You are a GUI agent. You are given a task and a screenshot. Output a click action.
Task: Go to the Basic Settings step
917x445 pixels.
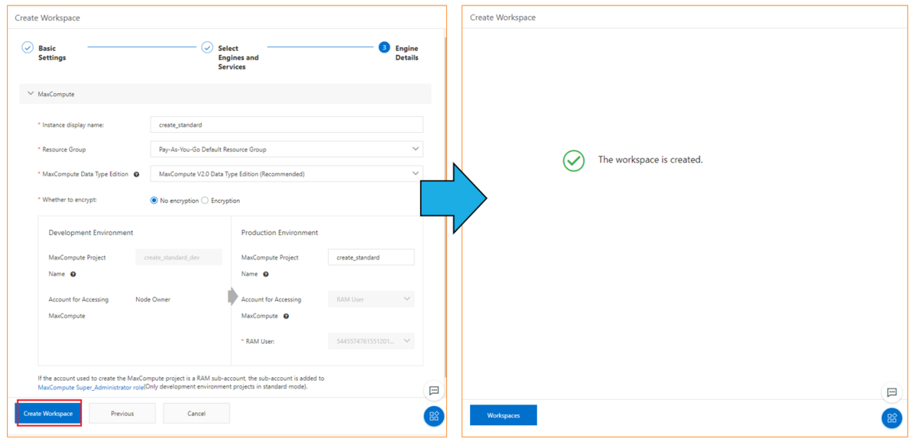coord(52,53)
